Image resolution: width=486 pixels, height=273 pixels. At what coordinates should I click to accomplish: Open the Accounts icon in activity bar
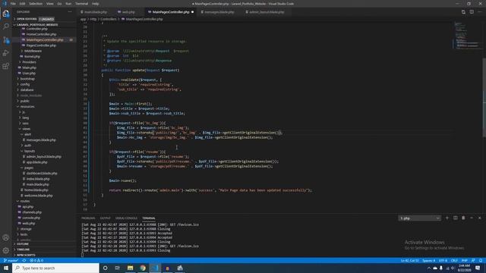tap(6, 237)
